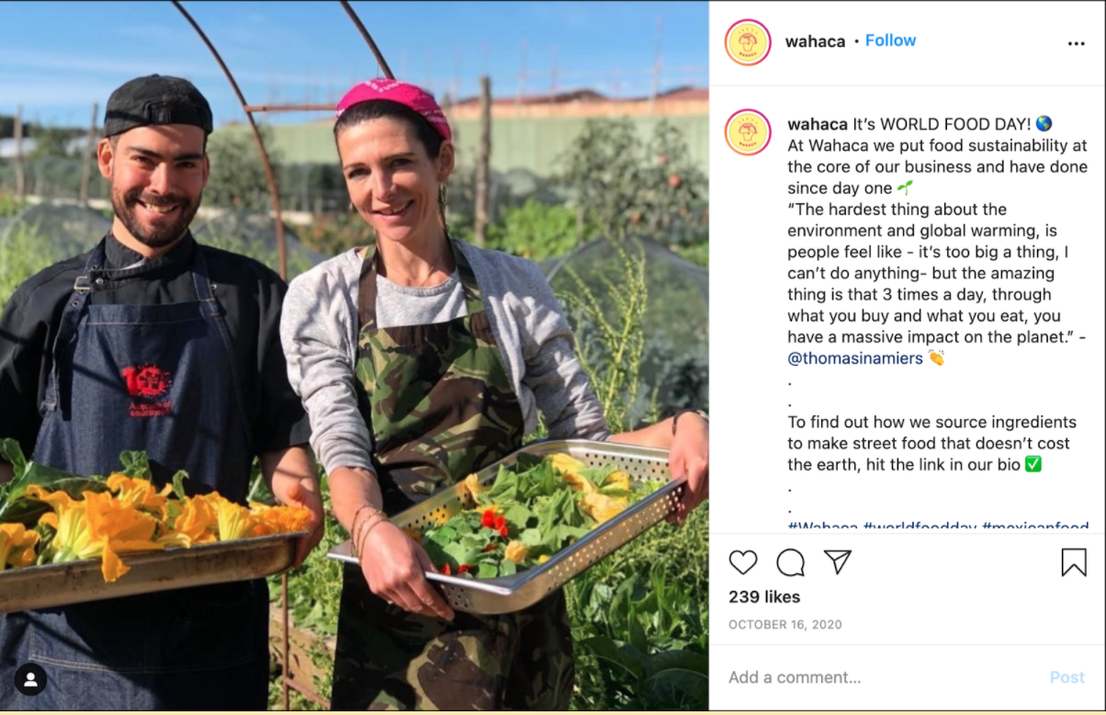Open the #Wahaca hashtag
1106x715 pixels.
point(823,527)
